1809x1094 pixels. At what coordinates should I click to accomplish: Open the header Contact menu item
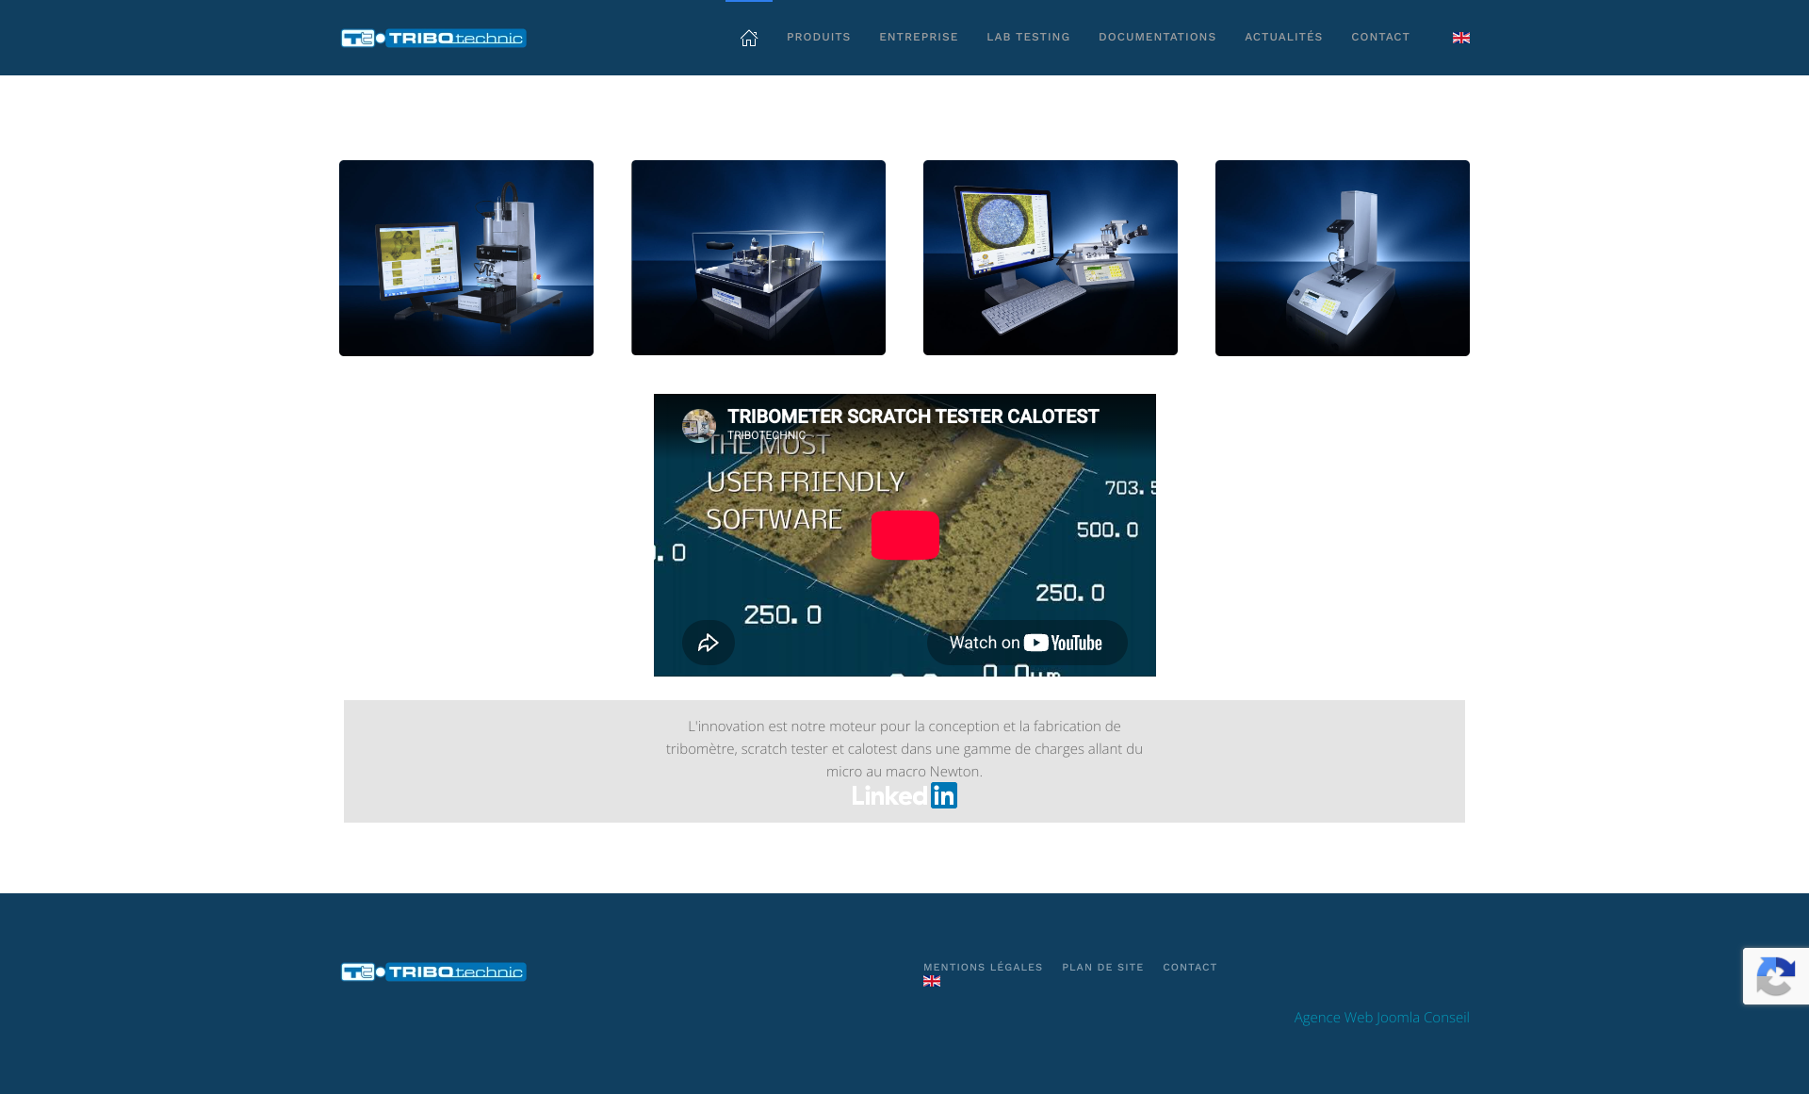click(1380, 38)
